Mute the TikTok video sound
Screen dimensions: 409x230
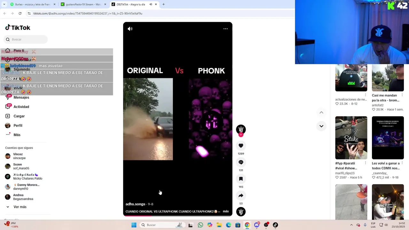pyautogui.click(x=130, y=29)
